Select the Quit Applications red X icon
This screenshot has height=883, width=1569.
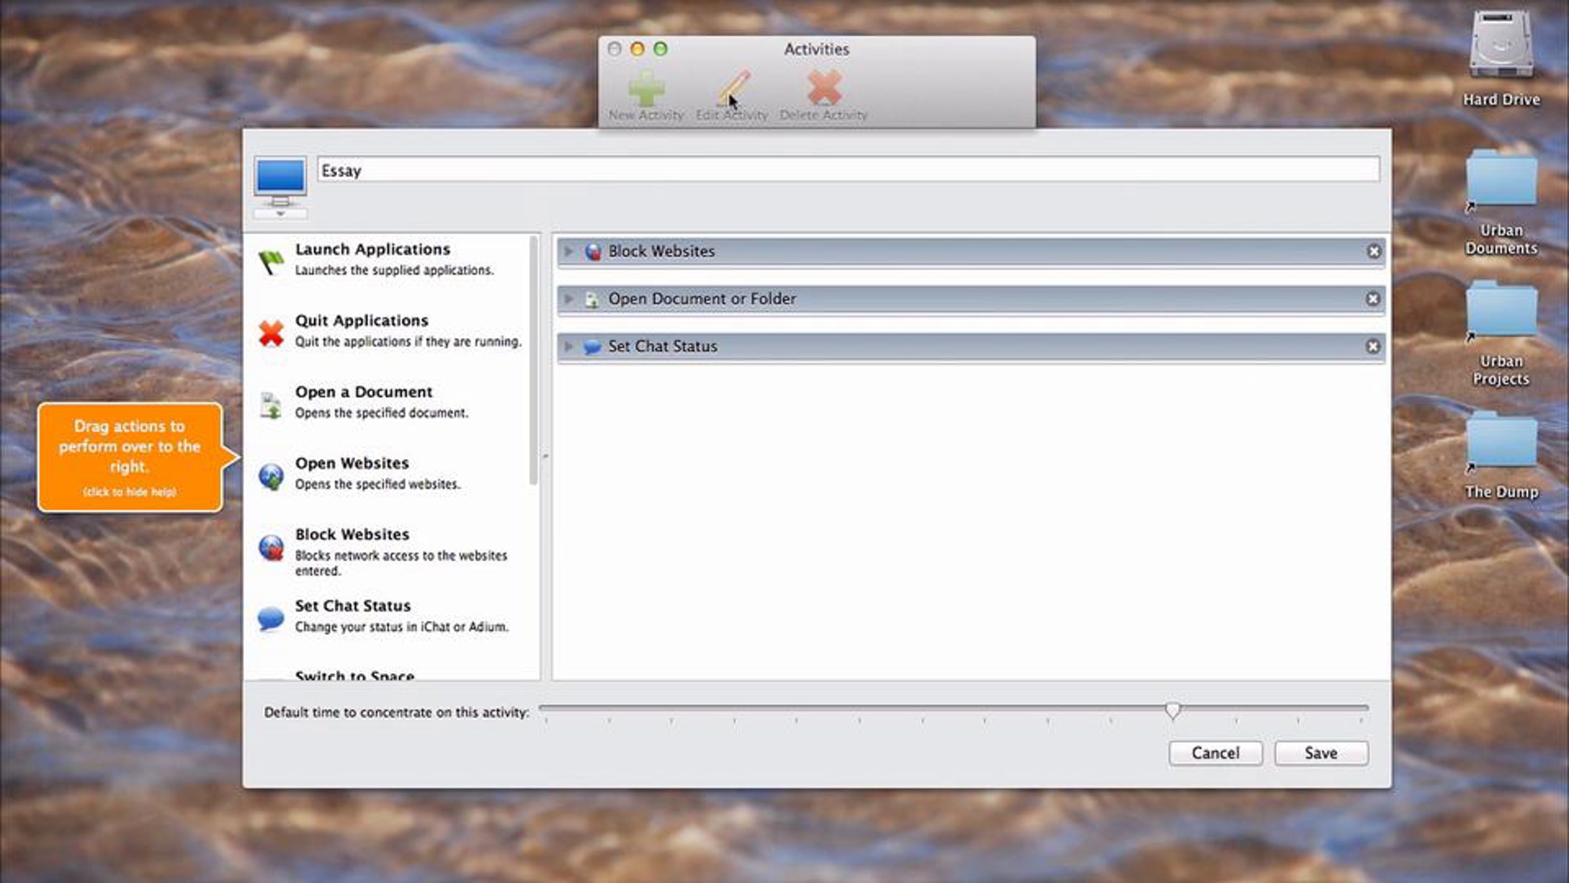coord(271,333)
